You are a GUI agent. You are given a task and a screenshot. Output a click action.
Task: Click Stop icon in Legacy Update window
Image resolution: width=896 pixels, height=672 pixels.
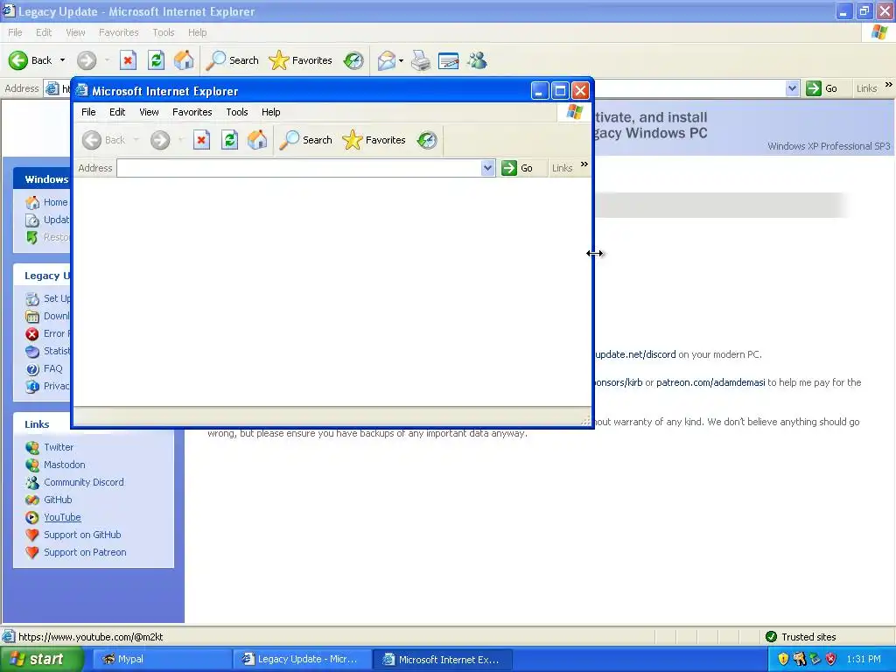click(x=128, y=60)
